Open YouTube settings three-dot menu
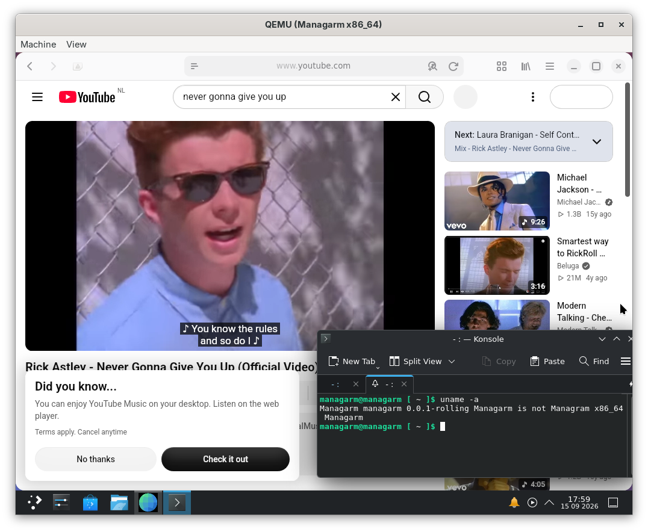The height and width of the screenshot is (532, 648). pos(533,97)
